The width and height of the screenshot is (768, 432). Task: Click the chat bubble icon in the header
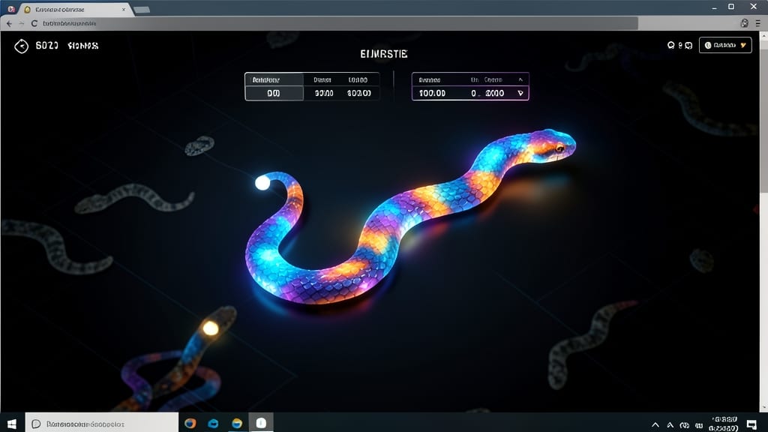[x=688, y=46]
